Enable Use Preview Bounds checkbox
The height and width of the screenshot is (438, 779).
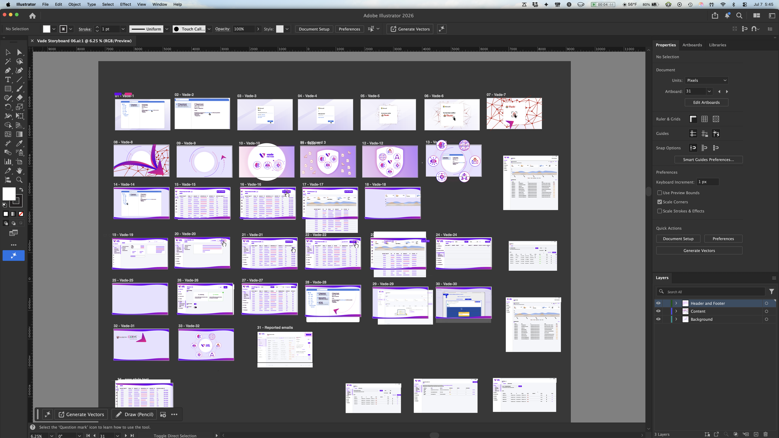[660, 193]
